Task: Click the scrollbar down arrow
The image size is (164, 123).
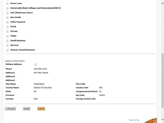Action: pos(162,121)
